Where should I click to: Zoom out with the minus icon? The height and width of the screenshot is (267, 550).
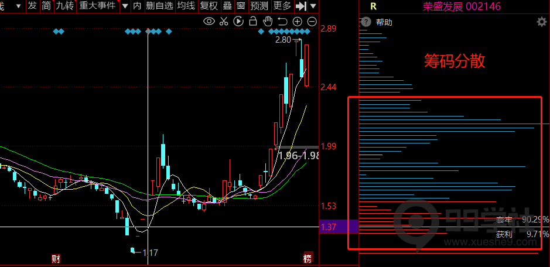(312, 21)
